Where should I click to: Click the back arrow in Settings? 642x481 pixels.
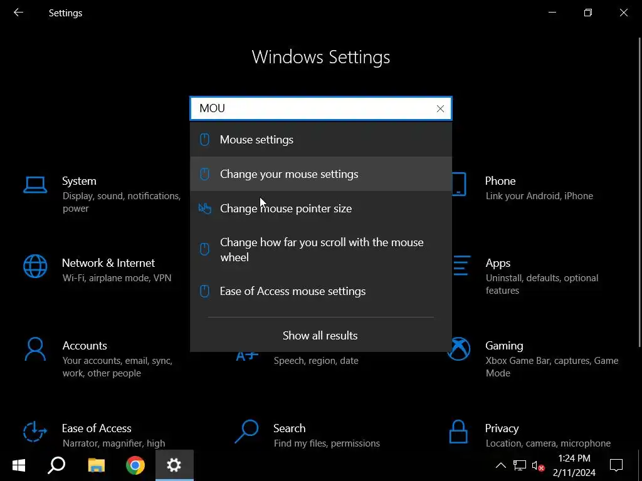coord(18,13)
